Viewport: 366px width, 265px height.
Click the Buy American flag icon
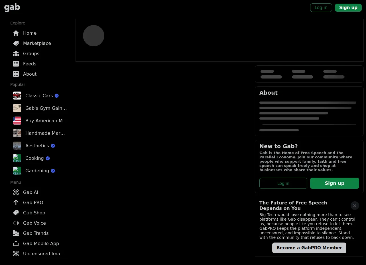pos(17,121)
